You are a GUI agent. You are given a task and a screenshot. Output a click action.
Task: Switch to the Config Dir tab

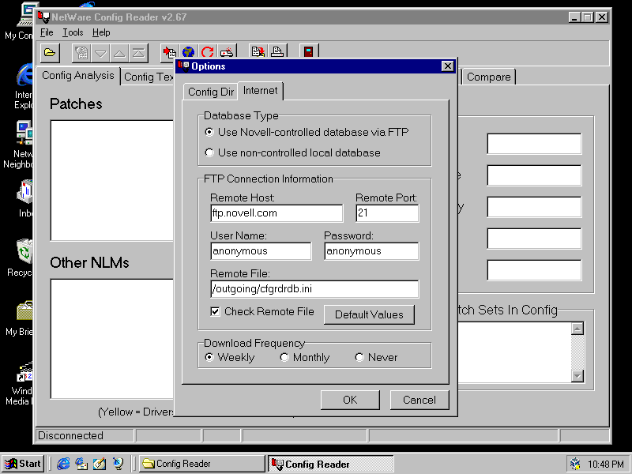click(x=210, y=92)
